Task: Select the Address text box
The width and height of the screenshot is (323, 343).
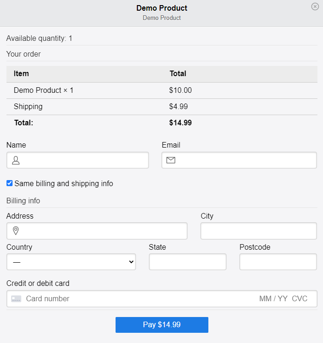Action: click(x=102, y=231)
